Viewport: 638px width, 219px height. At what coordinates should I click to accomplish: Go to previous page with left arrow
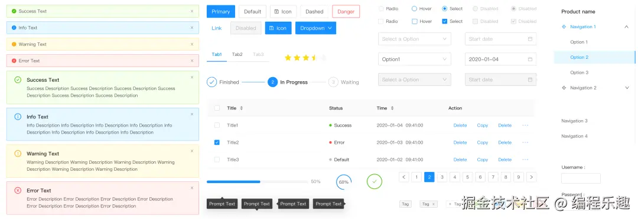tap(404, 177)
